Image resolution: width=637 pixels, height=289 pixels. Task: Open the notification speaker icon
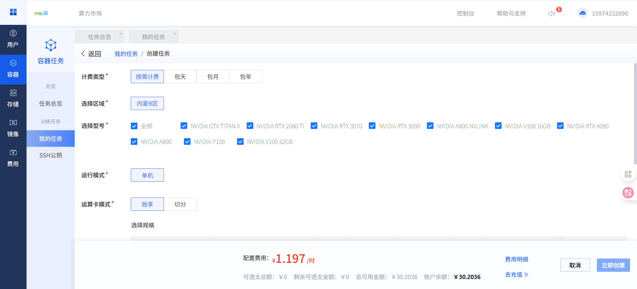551,14
